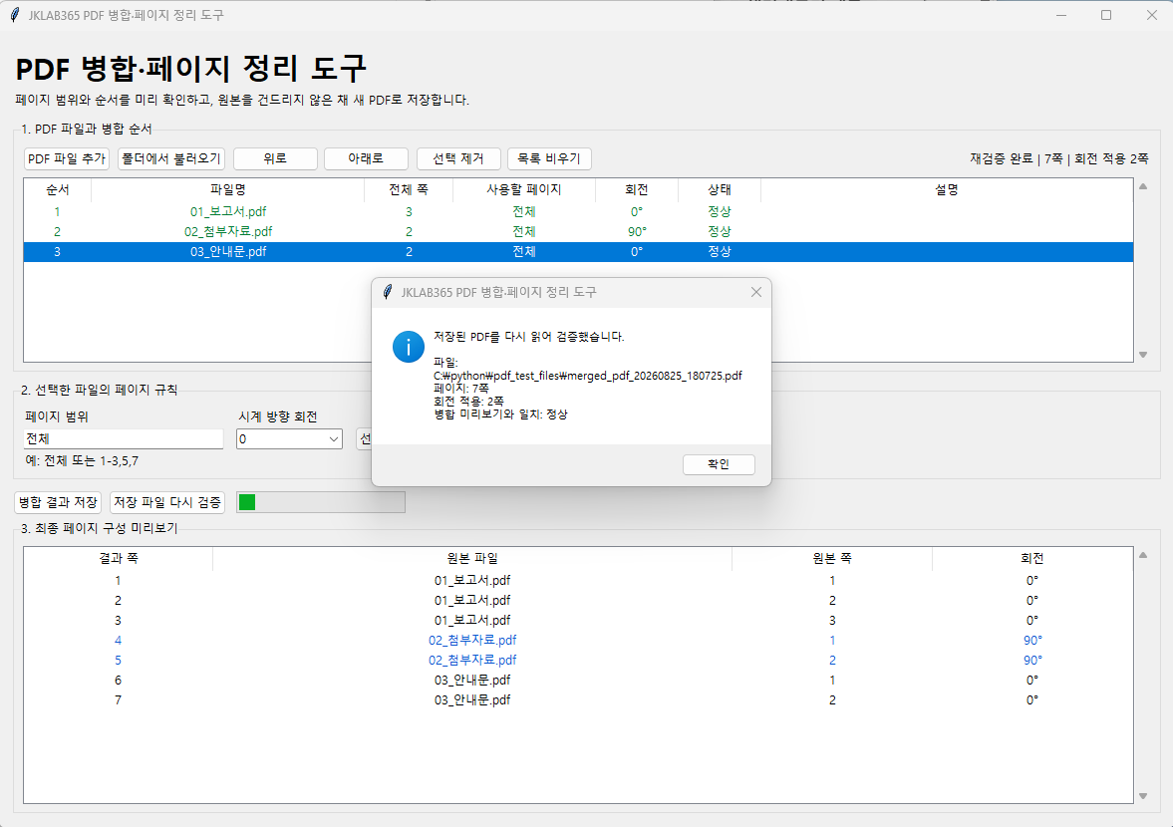Select preview row for result page 6

578,681
